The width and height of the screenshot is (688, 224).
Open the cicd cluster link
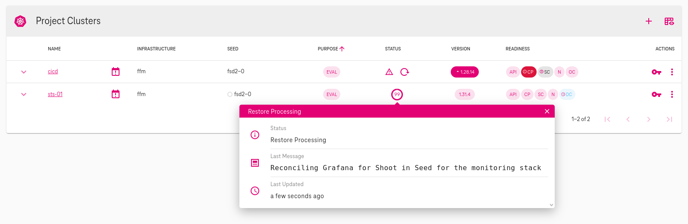pyautogui.click(x=53, y=72)
